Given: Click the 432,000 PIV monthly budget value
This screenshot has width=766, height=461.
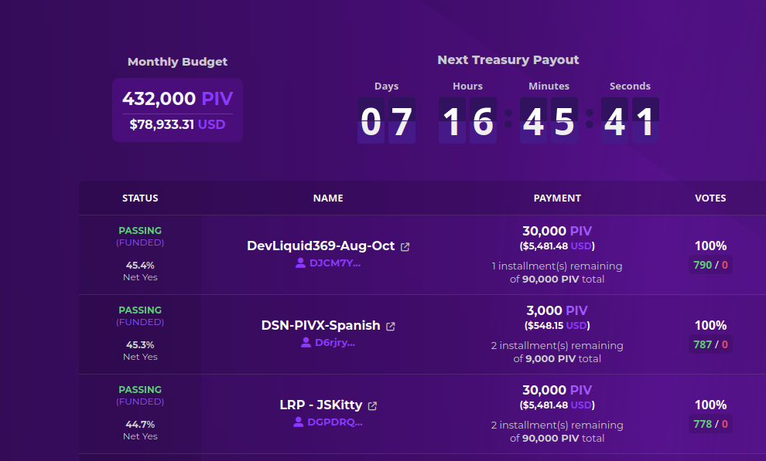Looking at the screenshot, I should coord(177,98).
